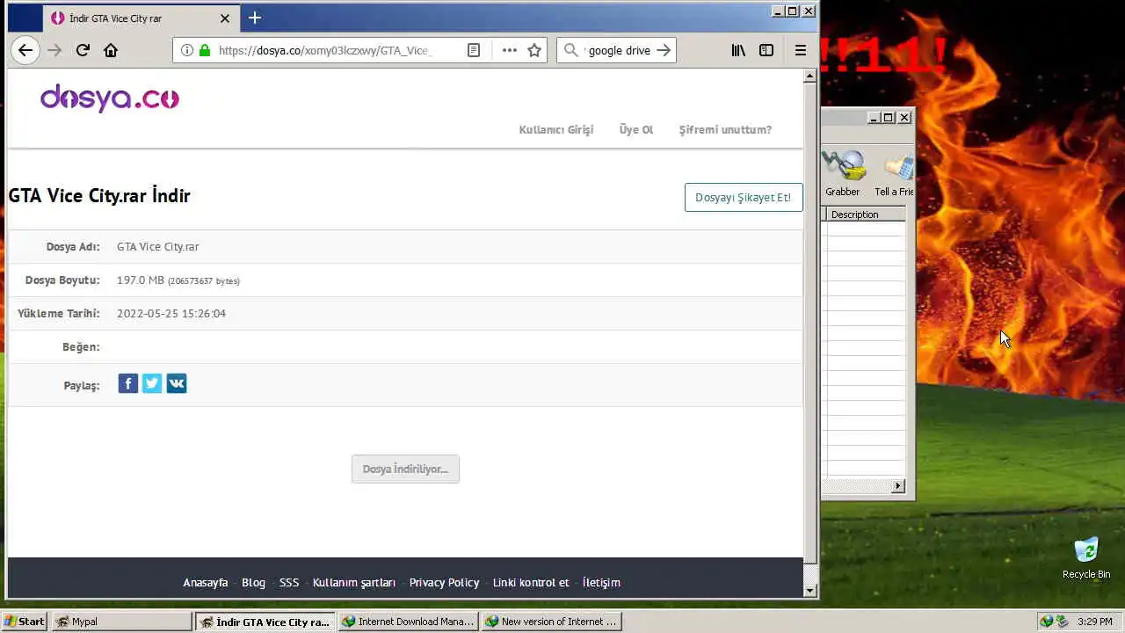Share the file on Facebook
Screen dimensions: 1125x633
point(128,383)
